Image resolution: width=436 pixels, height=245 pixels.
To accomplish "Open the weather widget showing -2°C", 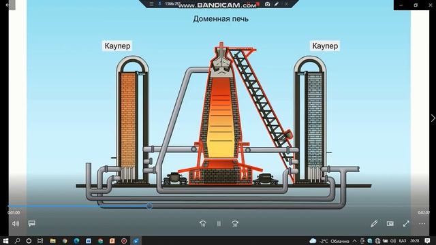I will pyautogui.click(x=329, y=241).
